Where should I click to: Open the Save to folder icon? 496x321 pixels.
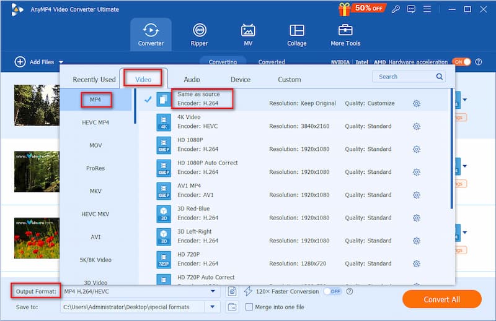click(232, 307)
